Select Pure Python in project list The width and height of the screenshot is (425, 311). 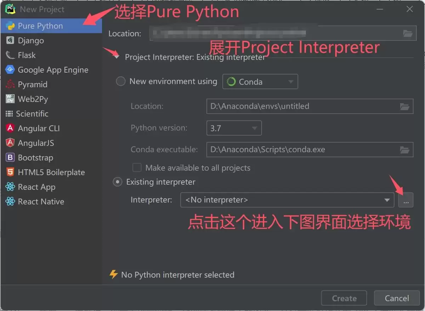[51, 26]
